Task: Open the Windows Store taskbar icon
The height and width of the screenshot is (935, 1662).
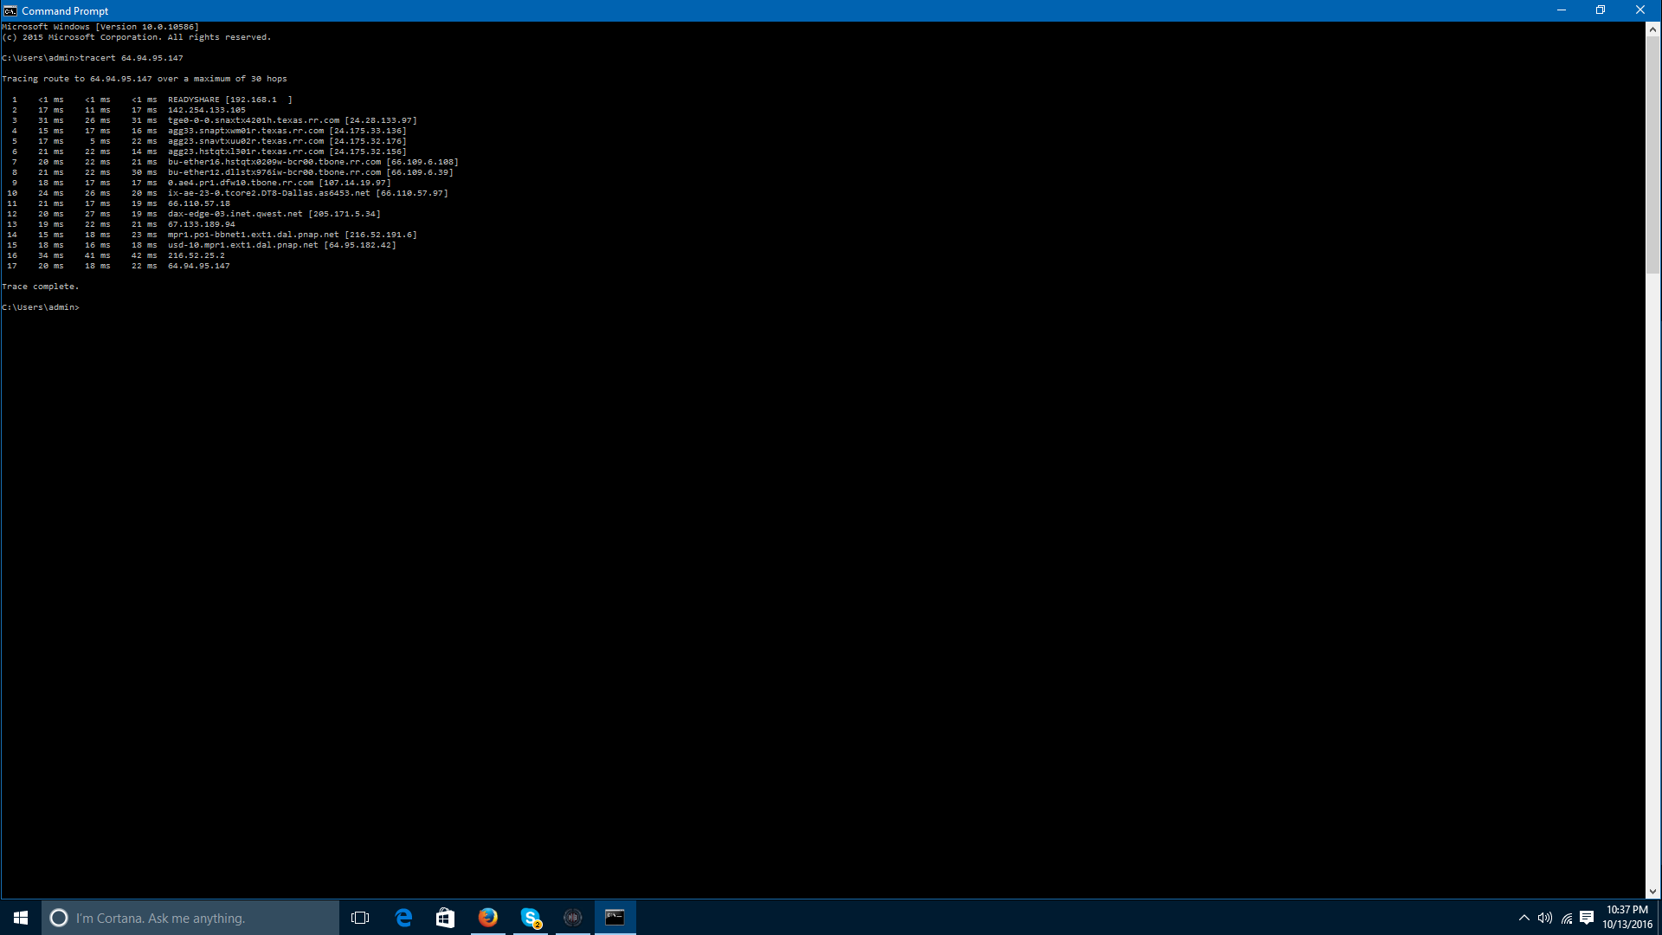Action: (445, 918)
